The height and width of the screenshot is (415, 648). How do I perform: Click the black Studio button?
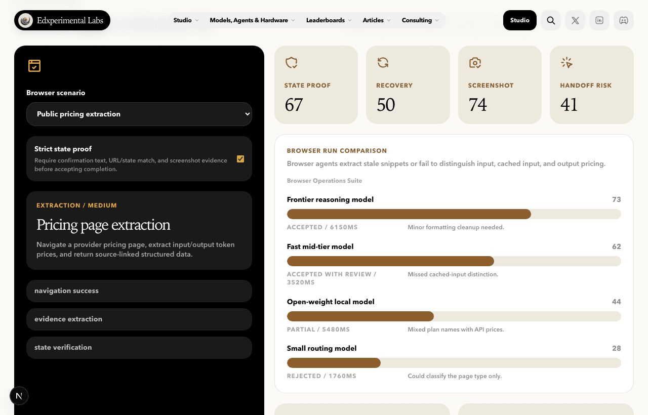[x=520, y=20]
